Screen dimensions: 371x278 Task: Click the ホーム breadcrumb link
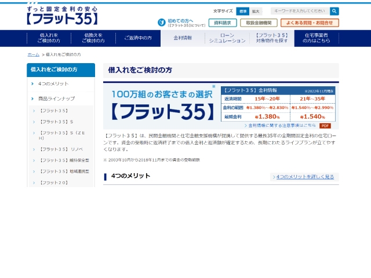(34, 54)
